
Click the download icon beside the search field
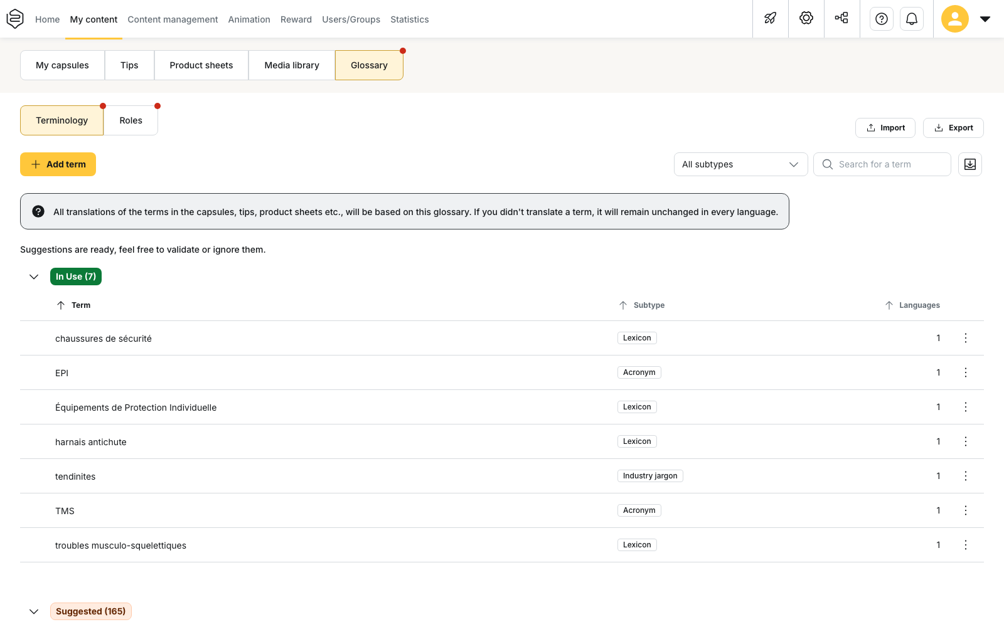click(970, 164)
